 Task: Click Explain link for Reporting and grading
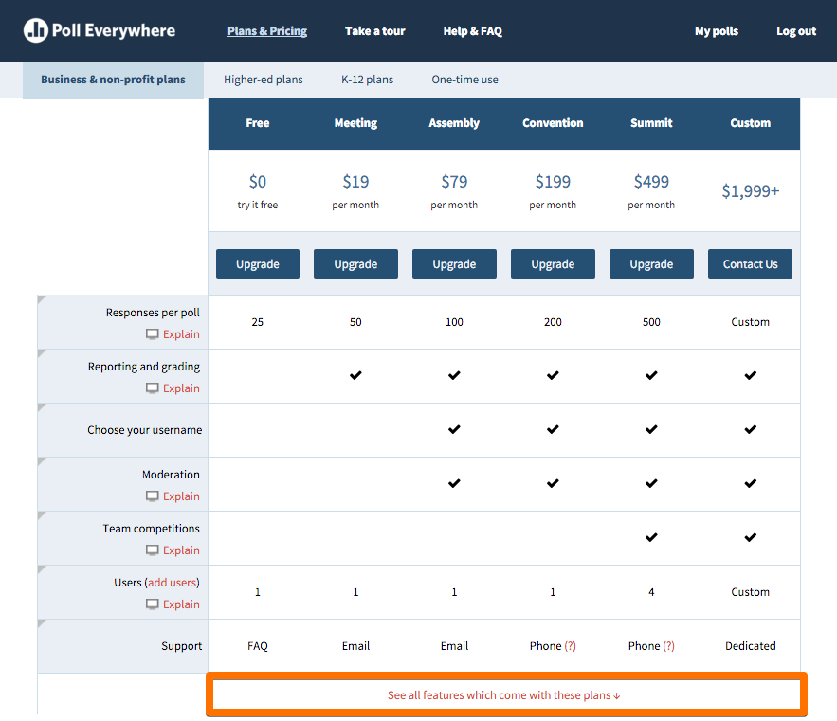(181, 388)
